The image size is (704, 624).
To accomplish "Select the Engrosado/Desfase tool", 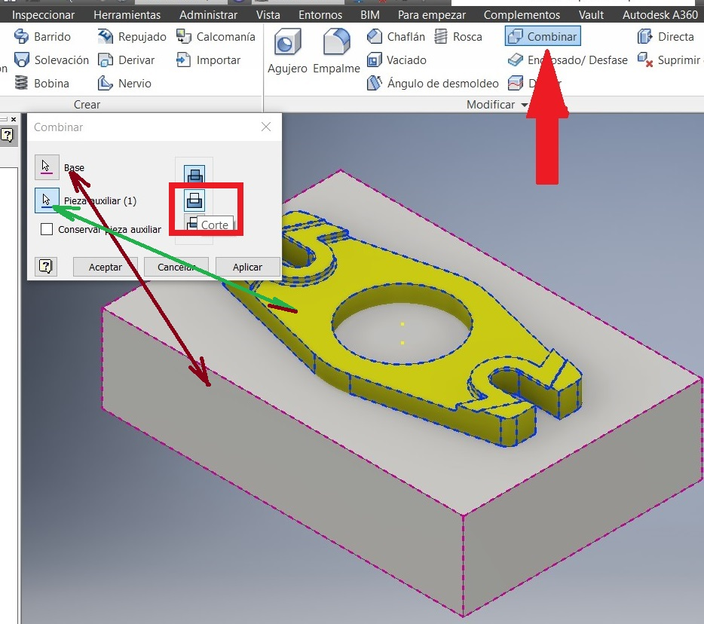I will [x=568, y=60].
